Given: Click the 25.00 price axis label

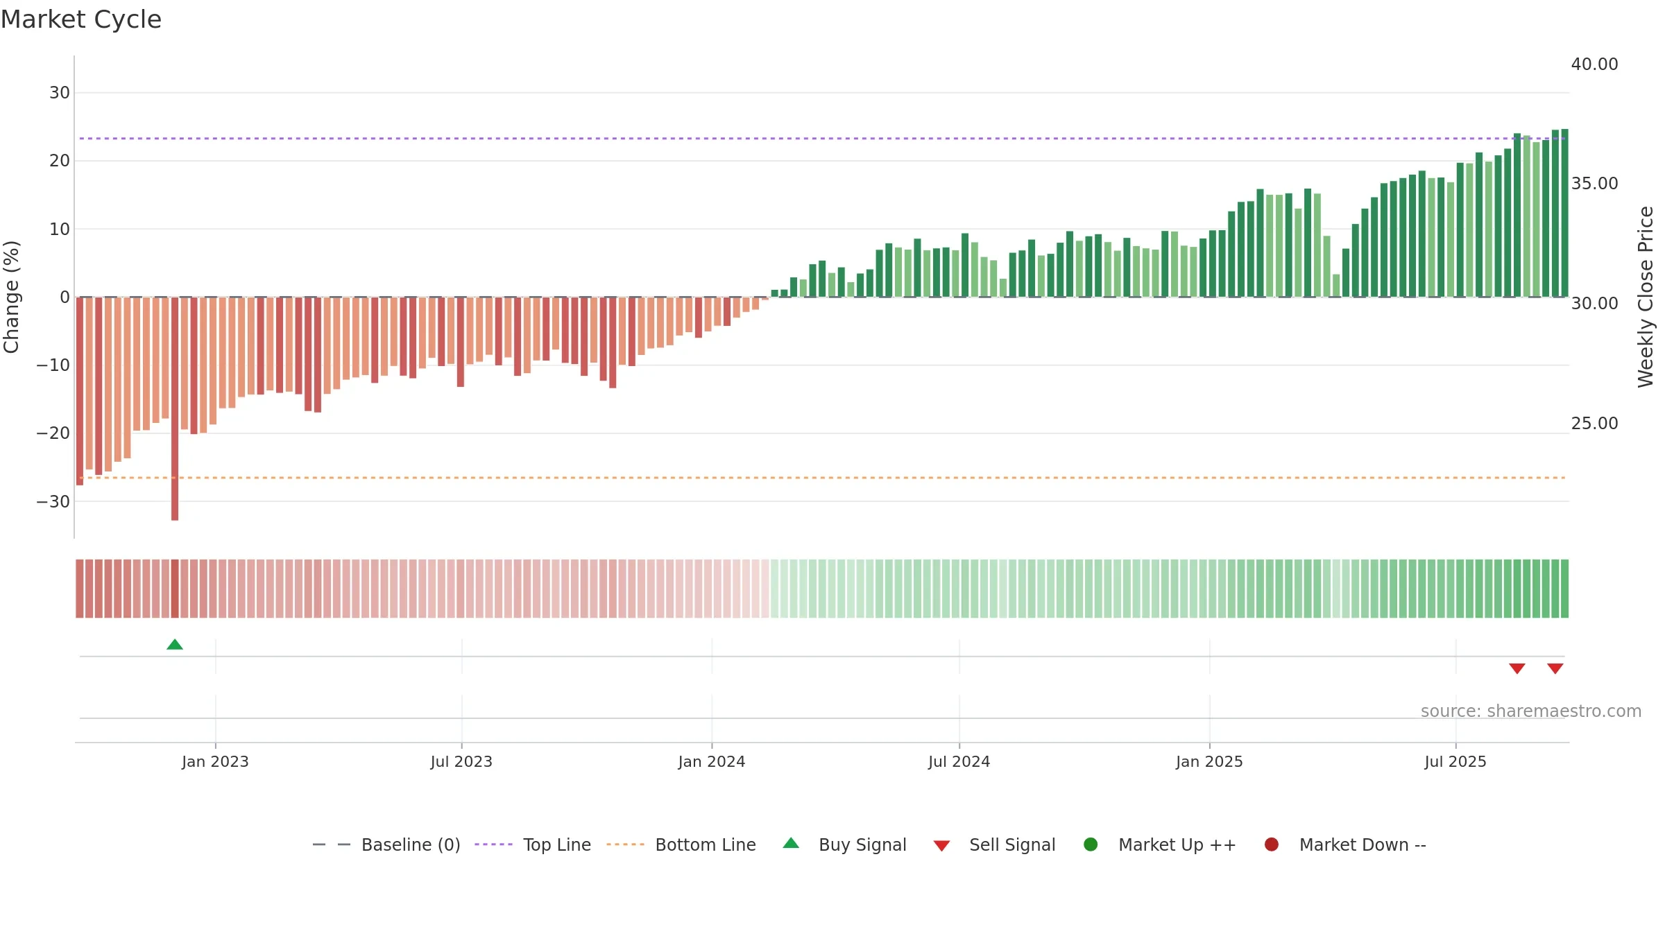Looking at the screenshot, I should (x=1594, y=424).
